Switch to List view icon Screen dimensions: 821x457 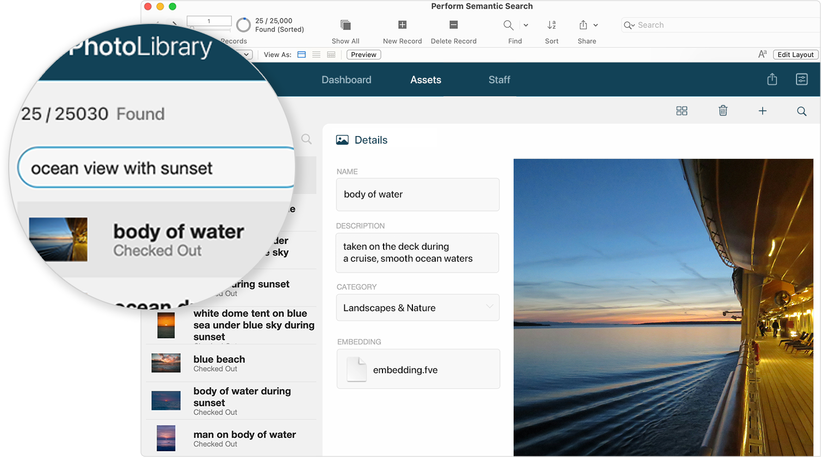316,54
